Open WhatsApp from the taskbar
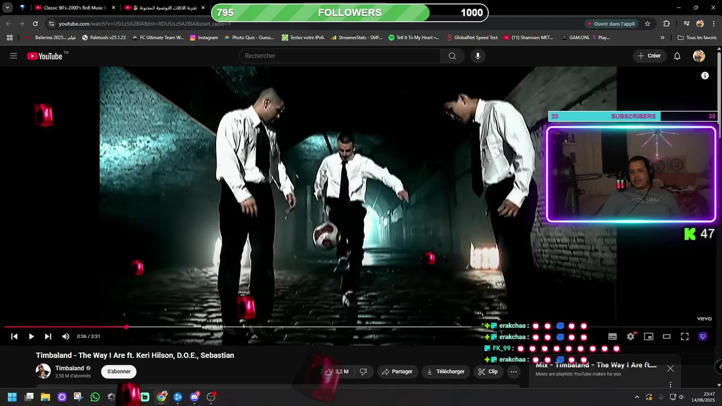 95,397
